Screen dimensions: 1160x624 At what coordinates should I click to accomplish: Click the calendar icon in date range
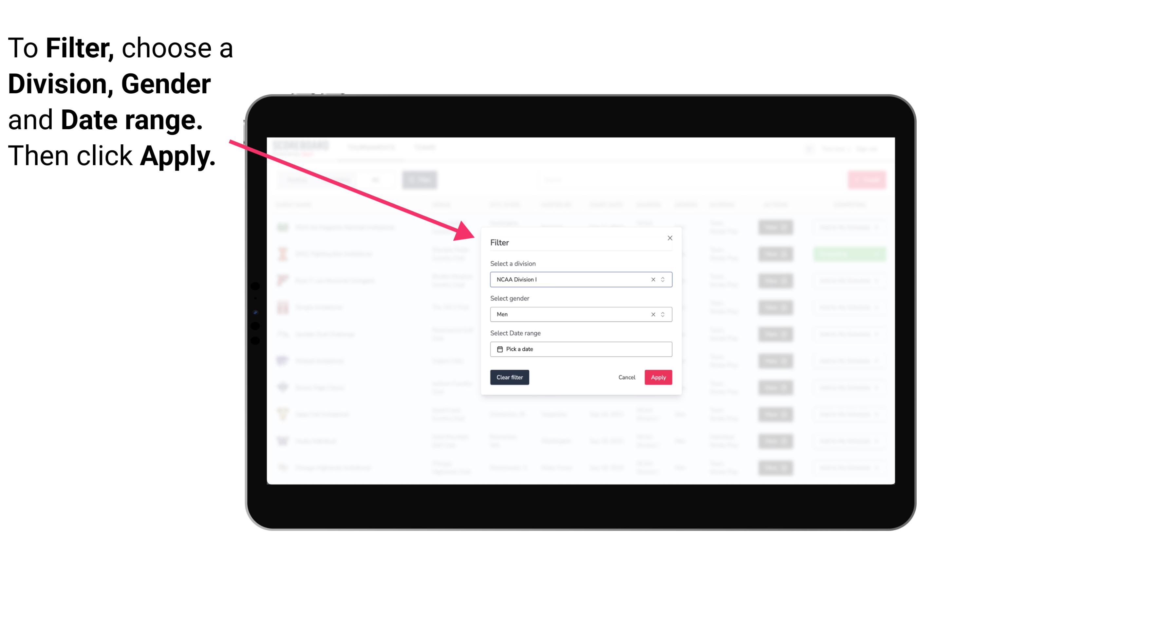pyautogui.click(x=499, y=349)
